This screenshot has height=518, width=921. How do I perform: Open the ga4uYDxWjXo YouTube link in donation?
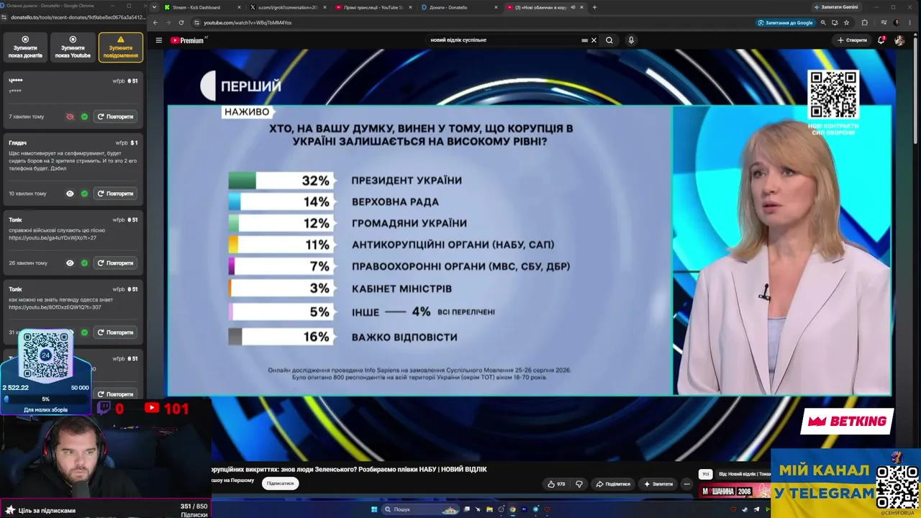pyautogui.click(x=53, y=237)
